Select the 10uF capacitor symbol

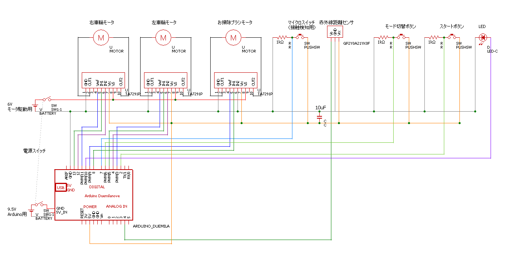[320, 116]
